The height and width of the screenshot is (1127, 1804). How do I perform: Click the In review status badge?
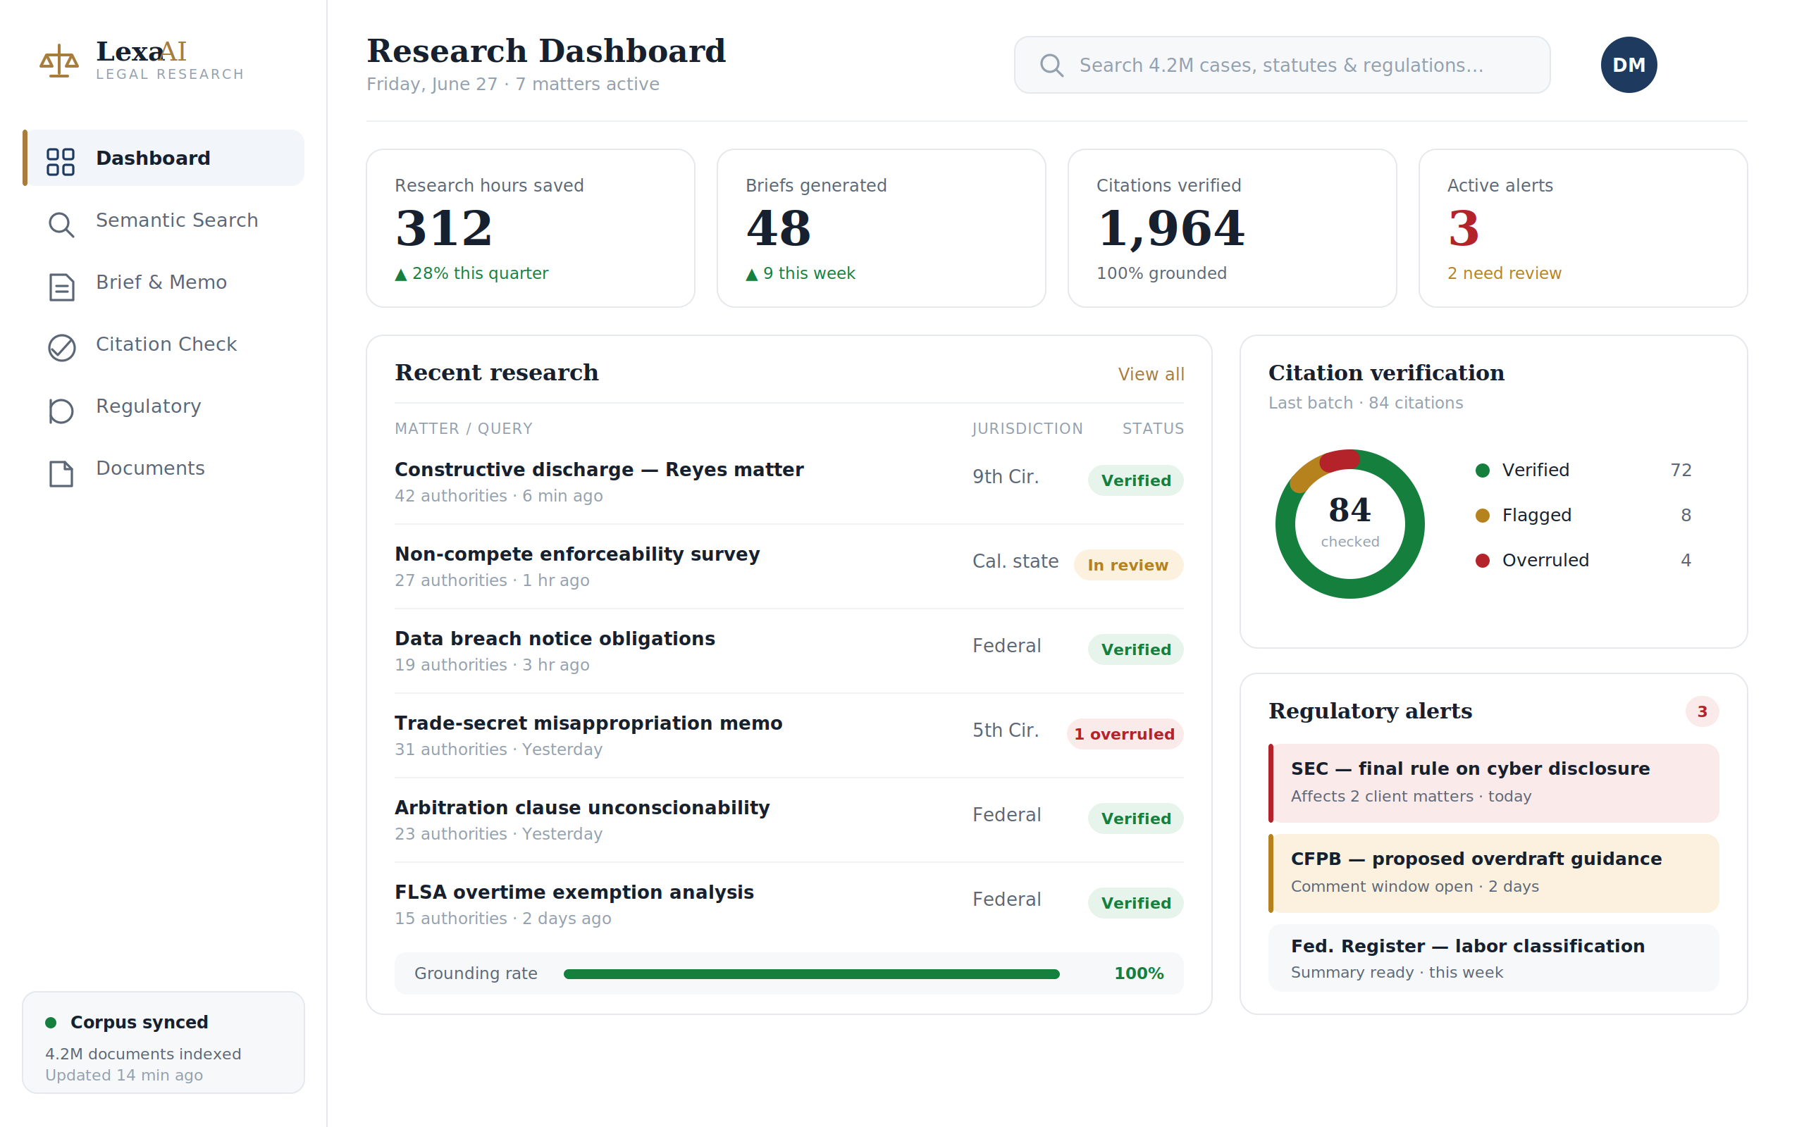pyautogui.click(x=1128, y=565)
